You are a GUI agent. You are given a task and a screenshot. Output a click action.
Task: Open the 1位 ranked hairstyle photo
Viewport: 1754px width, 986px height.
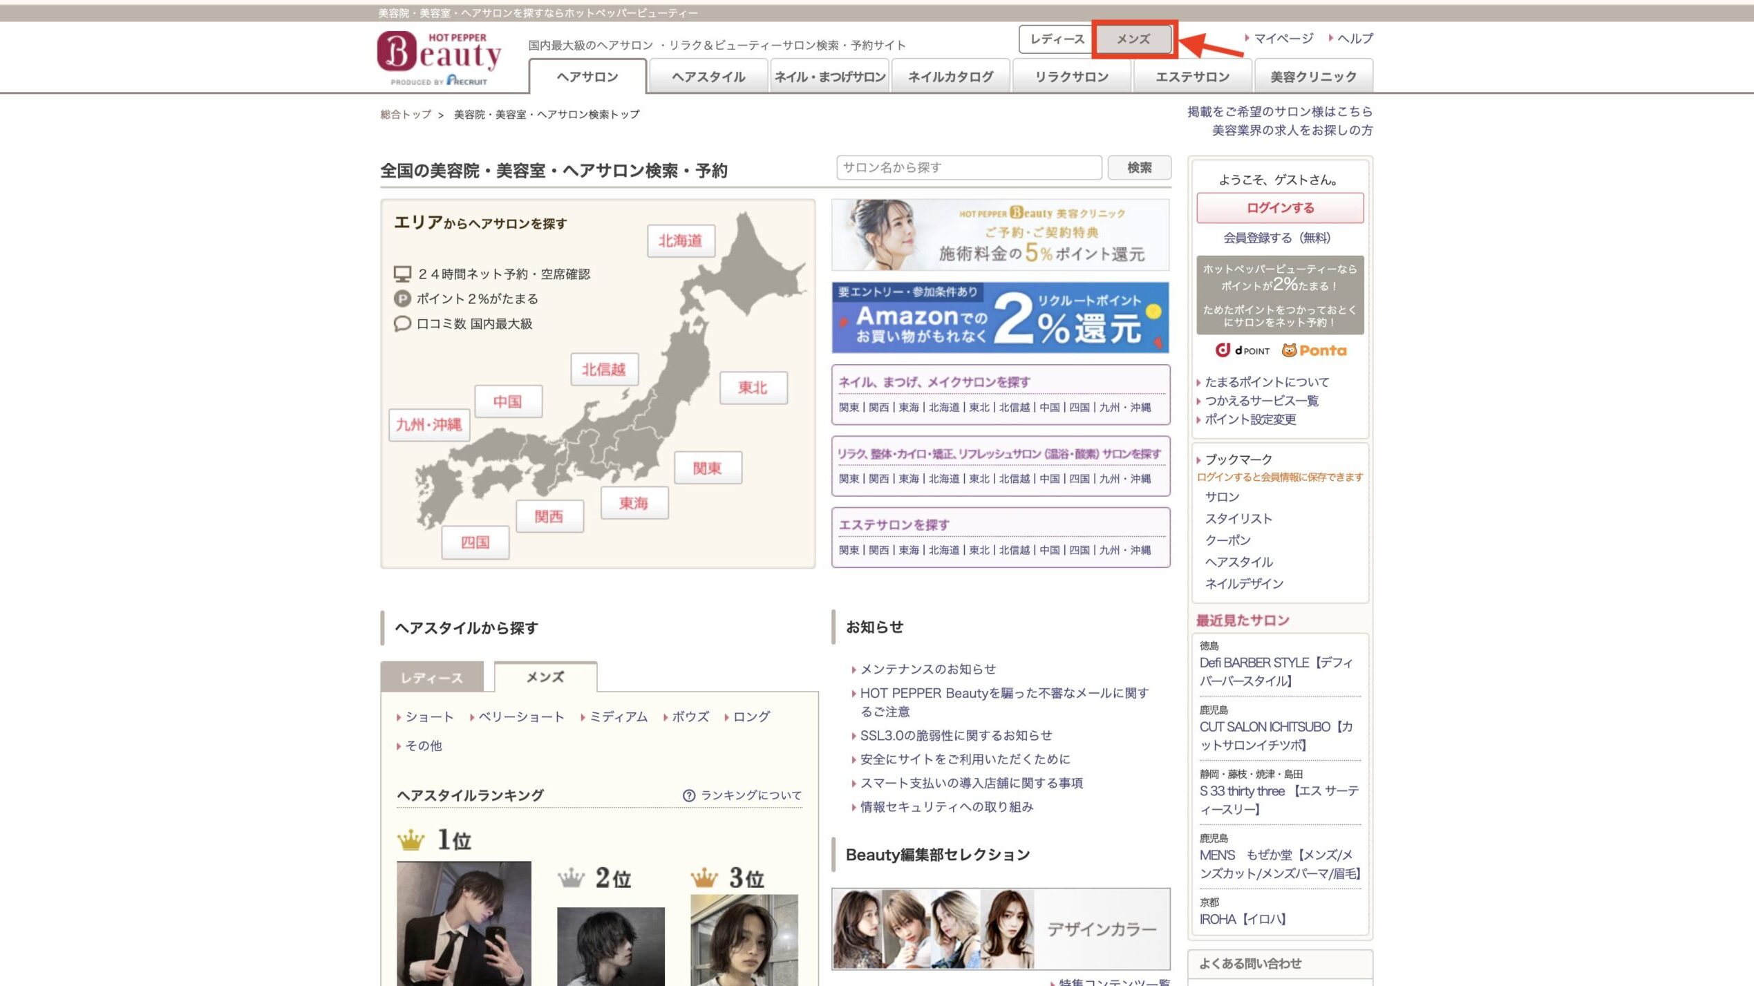pyautogui.click(x=464, y=922)
